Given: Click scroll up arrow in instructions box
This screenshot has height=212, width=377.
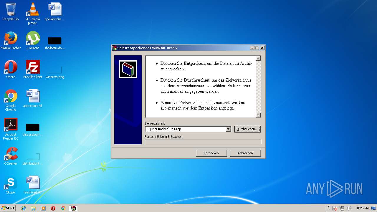Looking at the screenshot, I should (258, 58).
